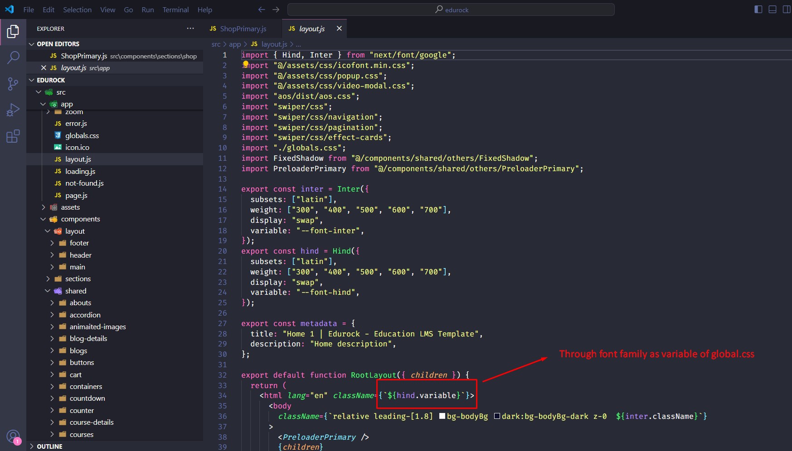Expand the sections folder

pyautogui.click(x=115, y=279)
